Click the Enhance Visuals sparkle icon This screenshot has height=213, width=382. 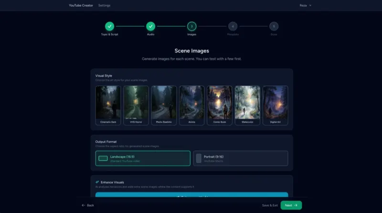(97, 182)
